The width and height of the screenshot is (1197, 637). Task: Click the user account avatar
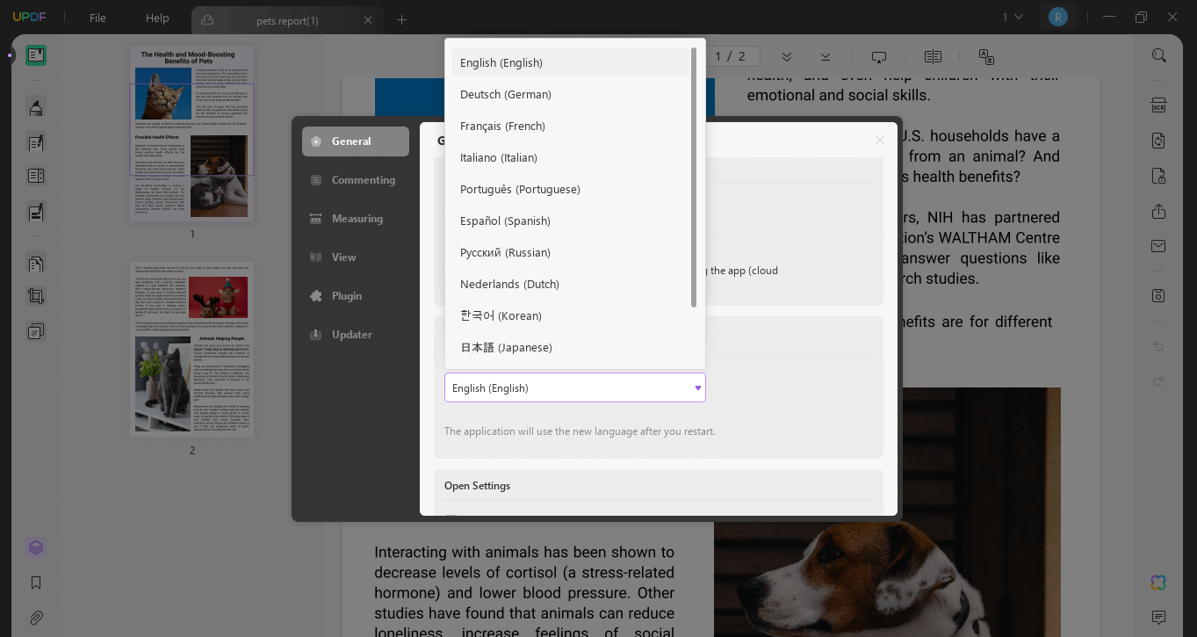coord(1058,17)
